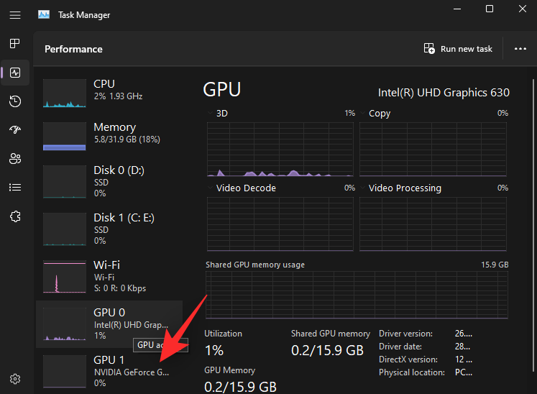Image resolution: width=537 pixels, height=394 pixels.
Task: Click the Physical location label
Action: pos(412,372)
